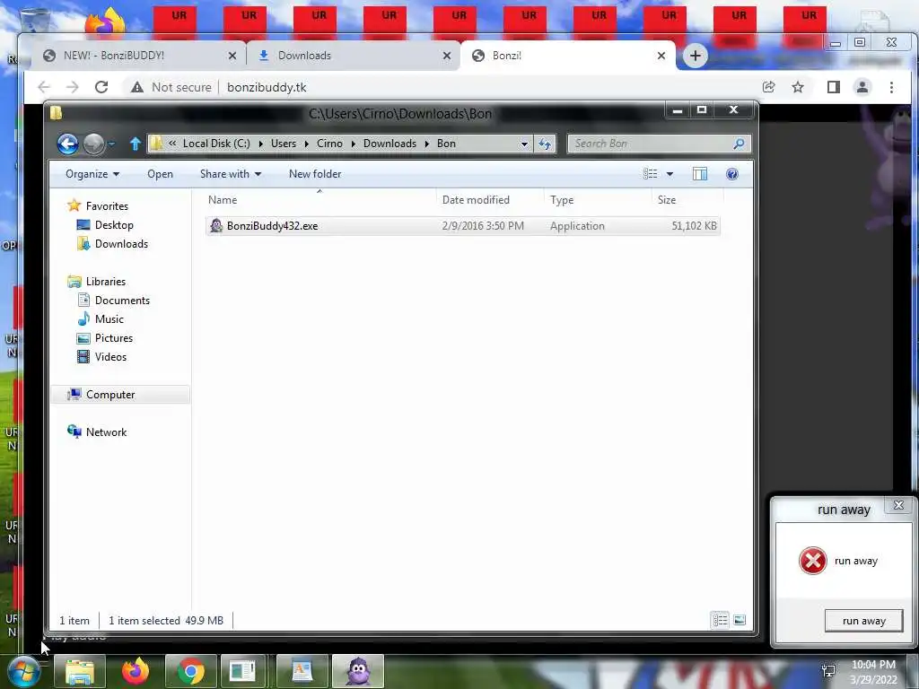The height and width of the screenshot is (689, 919).
Task: Click the Explorer back arrow button
Action: (x=67, y=144)
